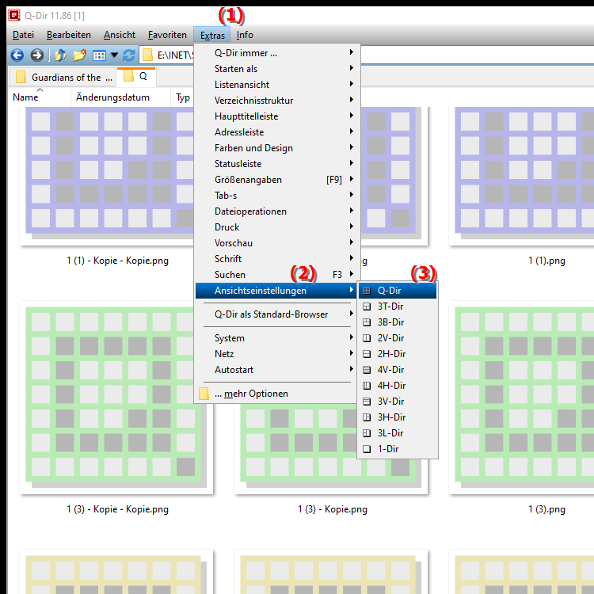Expand the Listenansicht submenu
Screen dimensions: 594x594
276,85
